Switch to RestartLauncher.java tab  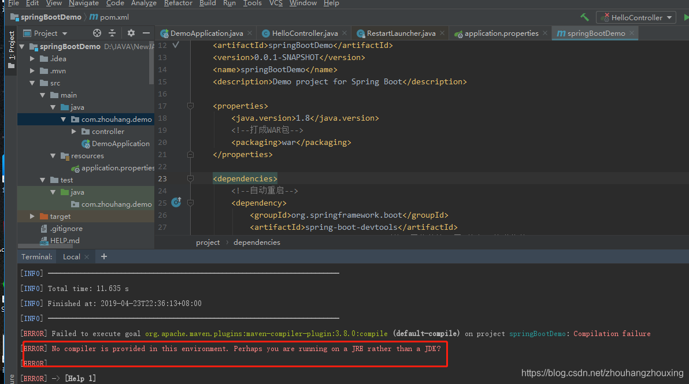401,33
